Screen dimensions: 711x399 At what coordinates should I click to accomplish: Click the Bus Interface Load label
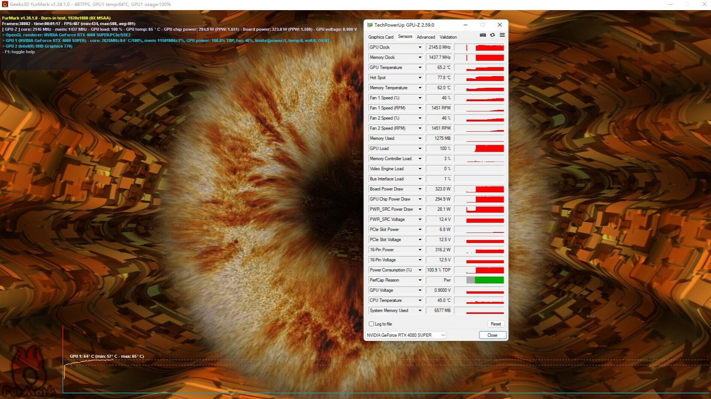tap(387, 179)
